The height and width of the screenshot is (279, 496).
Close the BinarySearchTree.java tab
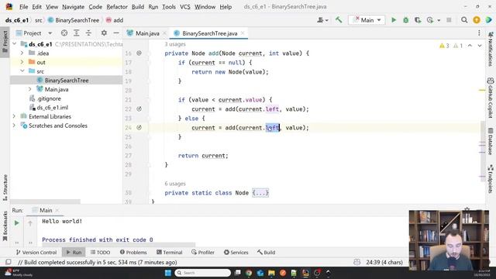coord(243,33)
